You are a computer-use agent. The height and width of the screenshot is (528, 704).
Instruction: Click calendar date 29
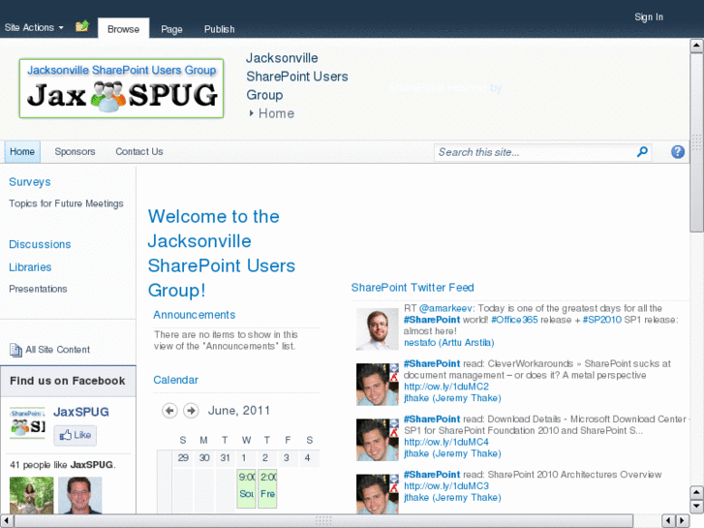(x=183, y=458)
